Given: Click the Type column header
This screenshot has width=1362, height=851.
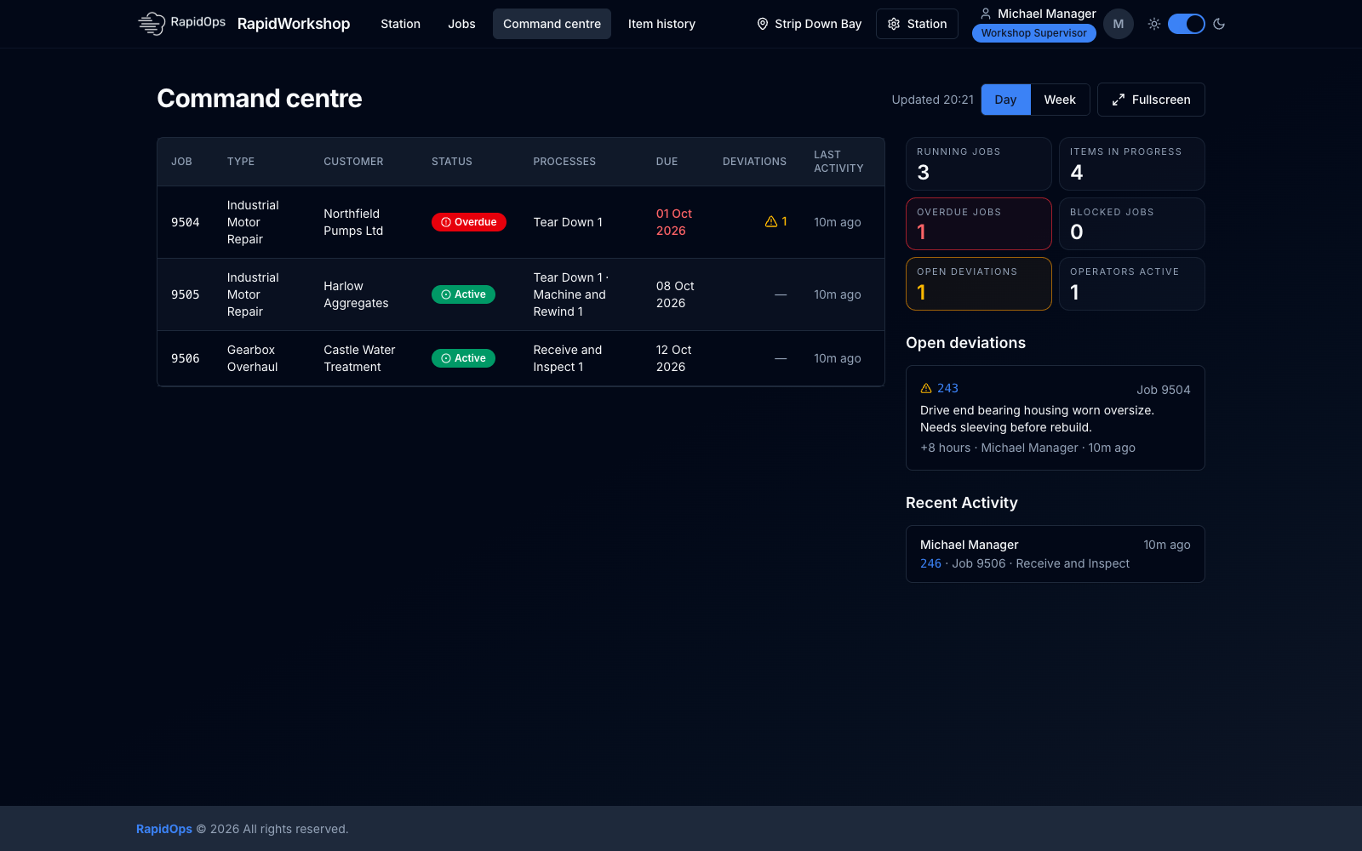Looking at the screenshot, I should tap(241, 162).
